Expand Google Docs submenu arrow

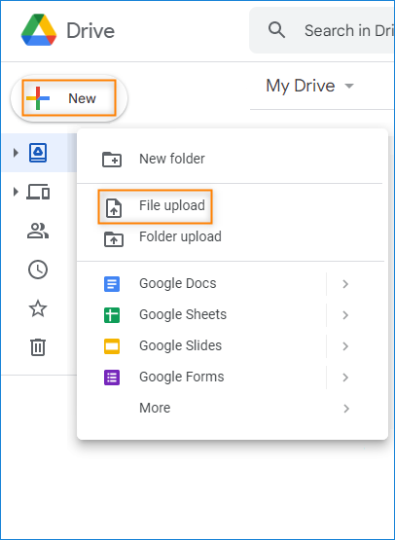tap(345, 284)
